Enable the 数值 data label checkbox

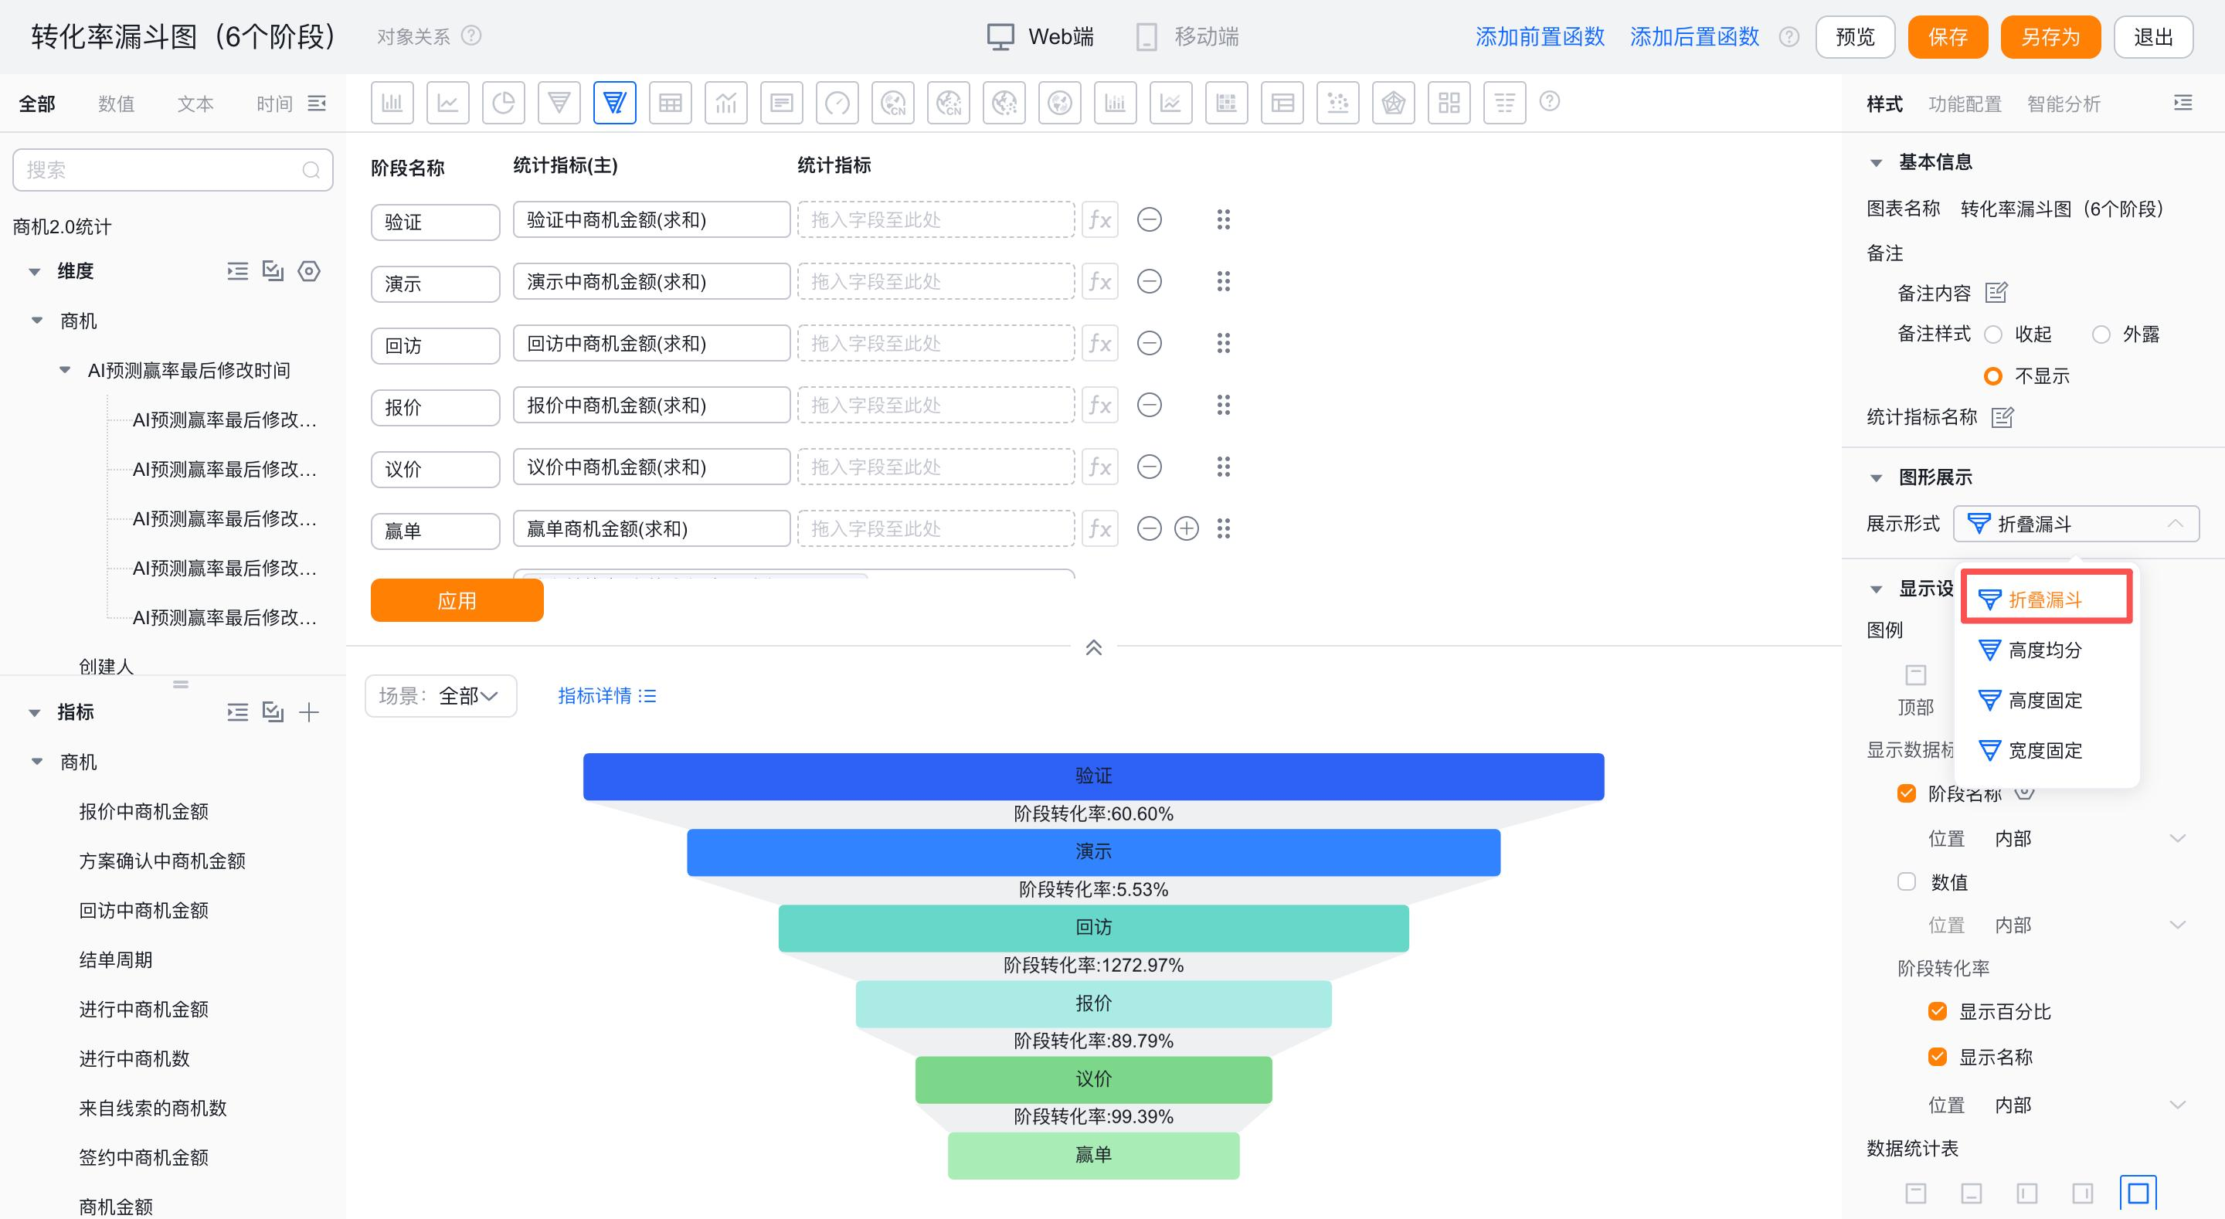tap(1906, 881)
